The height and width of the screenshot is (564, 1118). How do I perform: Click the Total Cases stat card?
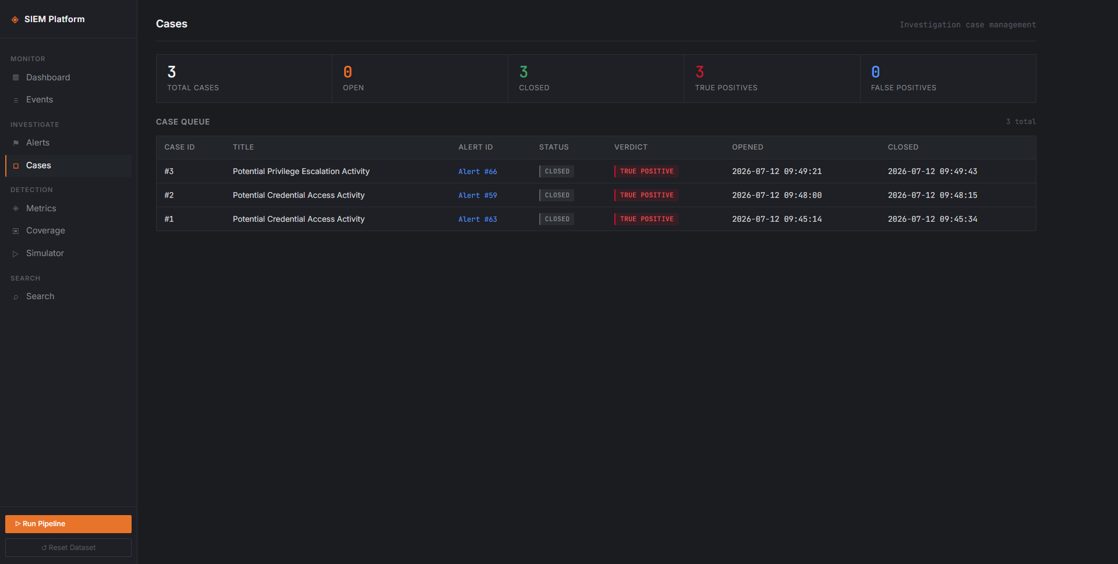point(244,79)
